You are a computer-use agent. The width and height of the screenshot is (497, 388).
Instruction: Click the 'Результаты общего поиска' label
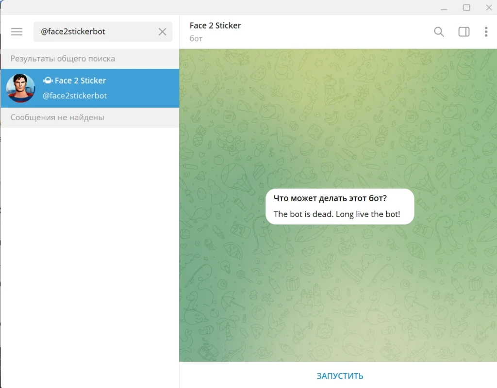pyautogui.click(x=63, y=59)
